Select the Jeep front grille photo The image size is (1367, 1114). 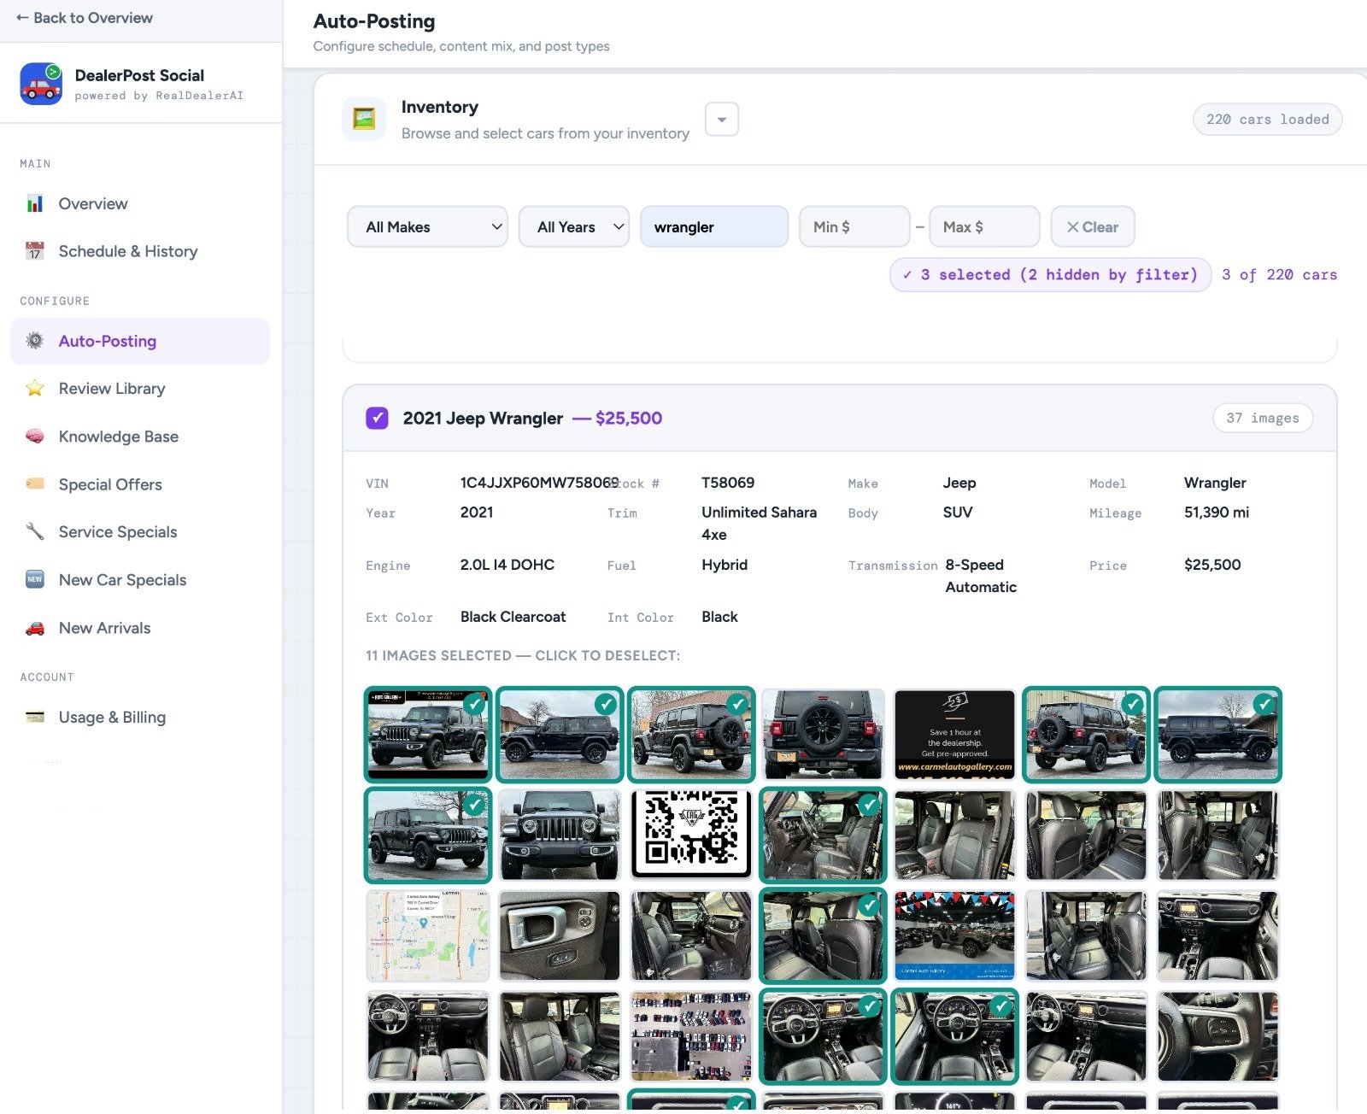[x=560, y=835]
